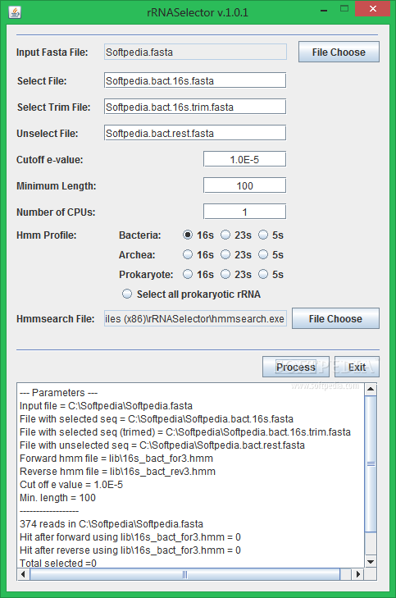
Task: Maximize the rRNASelector window
Action: pos(344,9)
